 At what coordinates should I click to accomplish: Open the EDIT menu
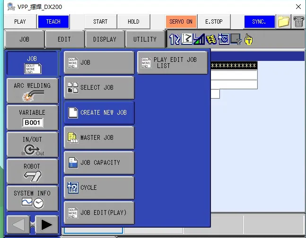[x=65, y=39]
